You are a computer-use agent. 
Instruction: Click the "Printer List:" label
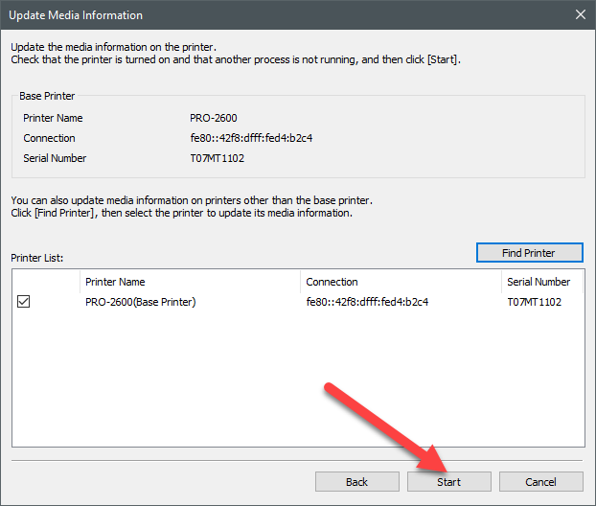tap(37, 258)
